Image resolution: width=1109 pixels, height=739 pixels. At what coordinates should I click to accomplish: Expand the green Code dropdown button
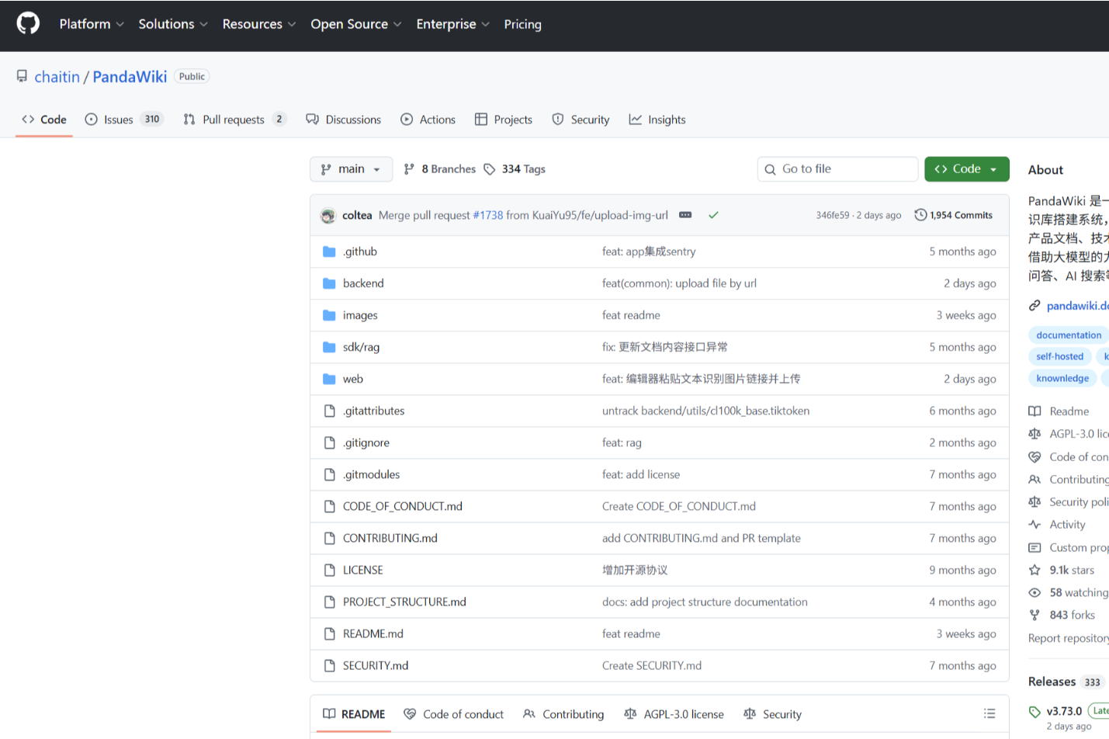click(966, 169)
